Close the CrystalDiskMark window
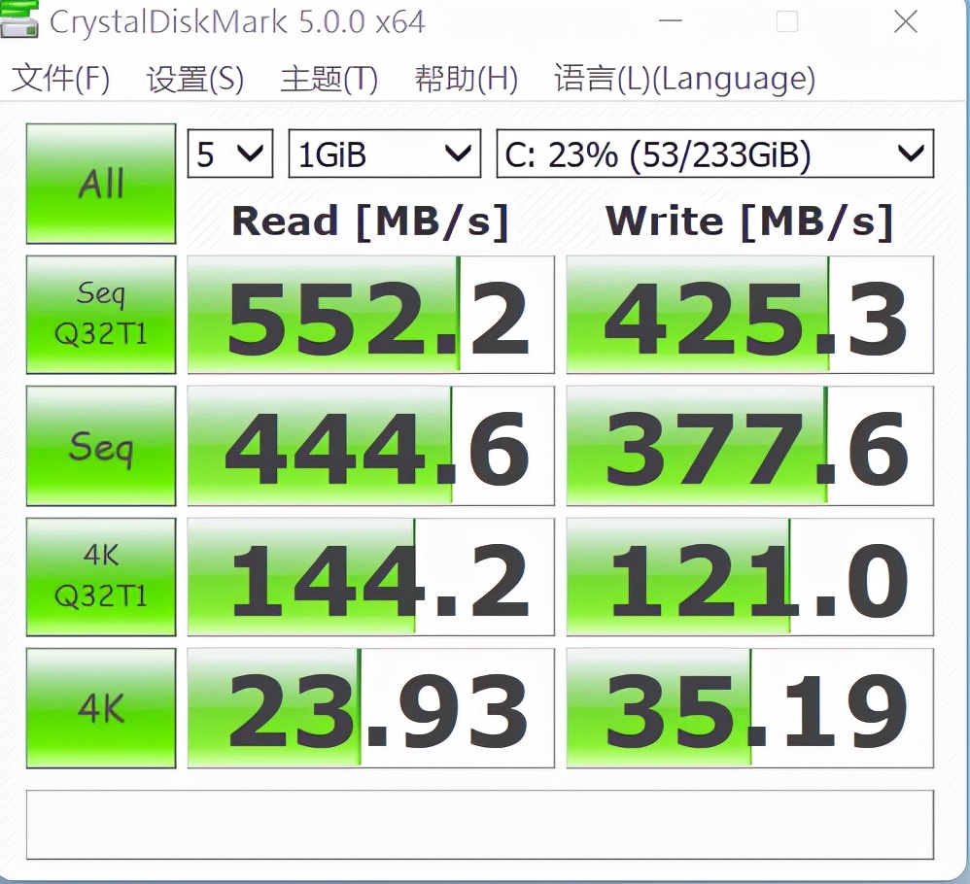The height and width of the screenshot is (884, 970). point(906,21)
